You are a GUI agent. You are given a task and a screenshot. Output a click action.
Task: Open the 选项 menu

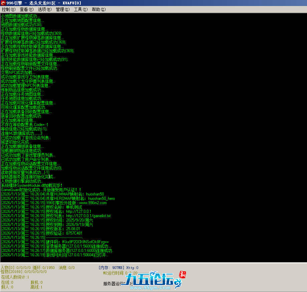[44, 9]
